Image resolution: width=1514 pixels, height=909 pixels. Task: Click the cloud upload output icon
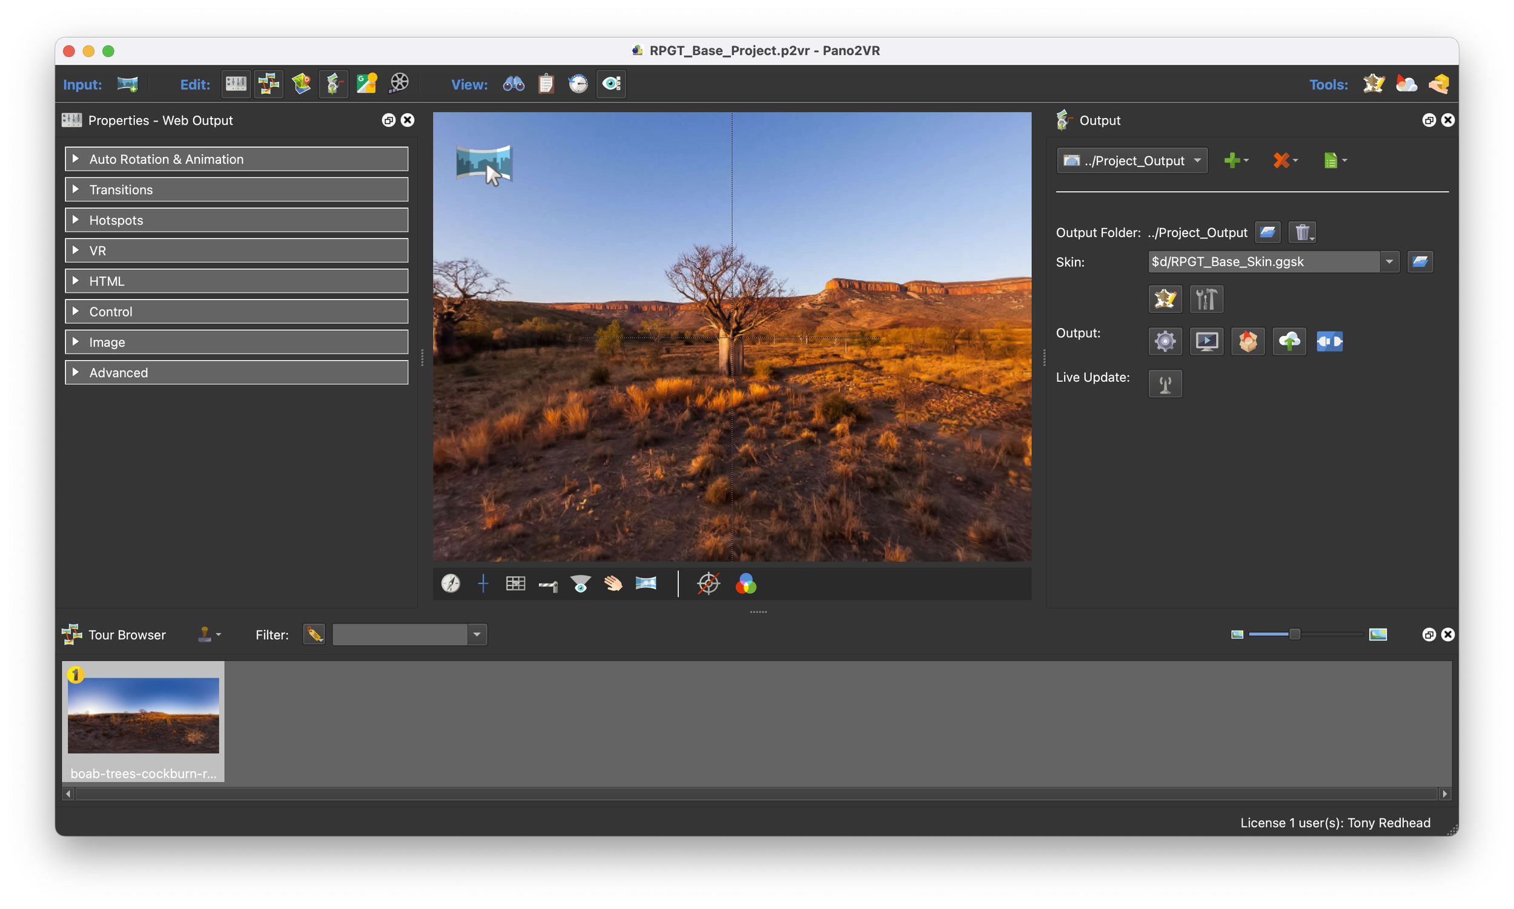tap(1289, 341)
